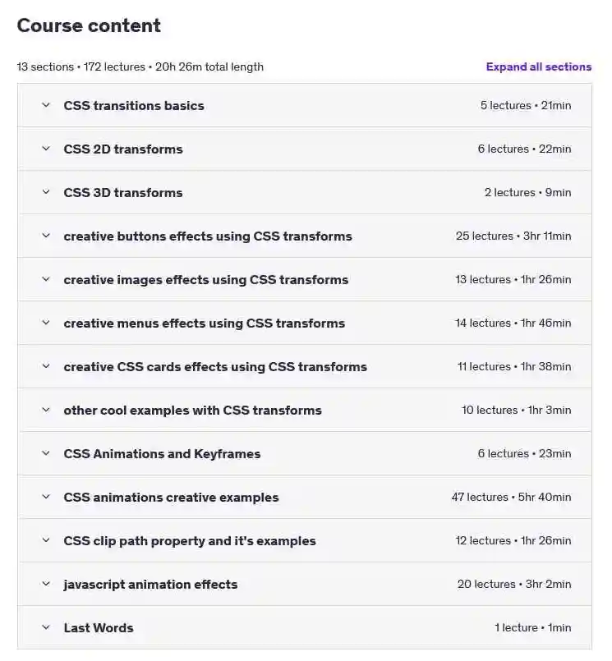The image size is (612, 661).
Task: Open the CSS 2D transforms chevron
Action: [46, 149]
